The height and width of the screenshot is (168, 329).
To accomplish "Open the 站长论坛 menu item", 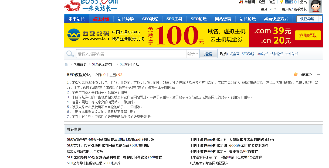I will point(247,19).
